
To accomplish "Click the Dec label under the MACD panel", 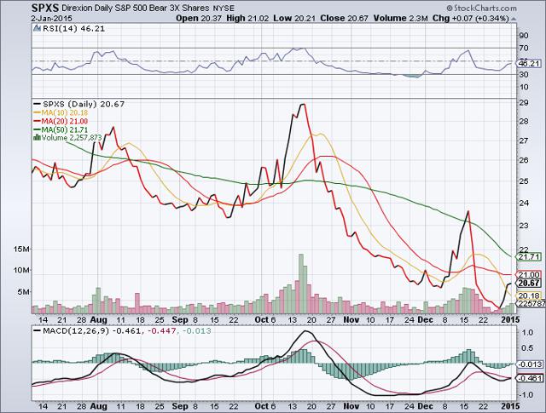I will click(x=425, y=406).
